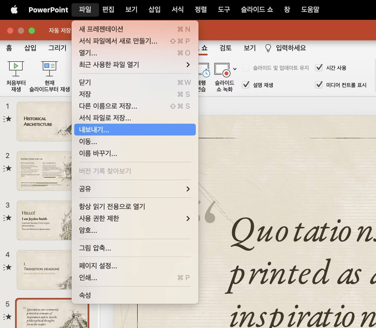
Task: Click the Rehearse Timings clock icon
Action: (206, 73)
